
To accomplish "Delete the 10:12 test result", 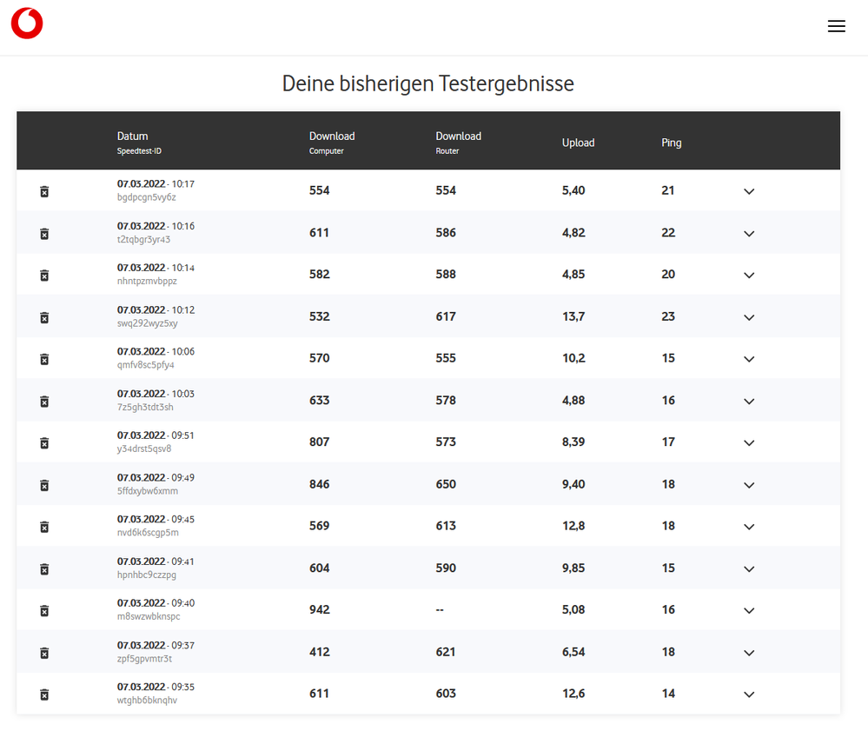I will point(45,317).
